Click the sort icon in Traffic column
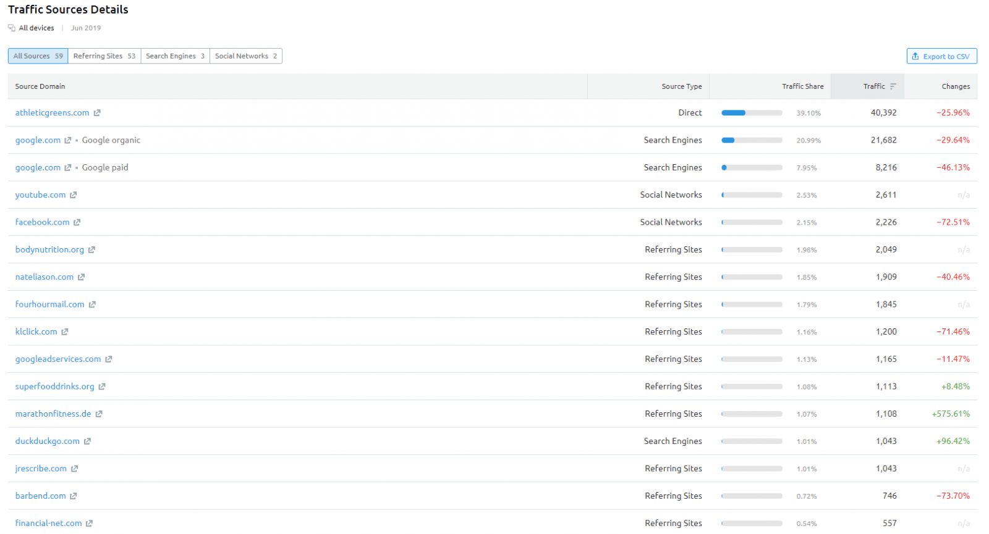 (893, 86)
